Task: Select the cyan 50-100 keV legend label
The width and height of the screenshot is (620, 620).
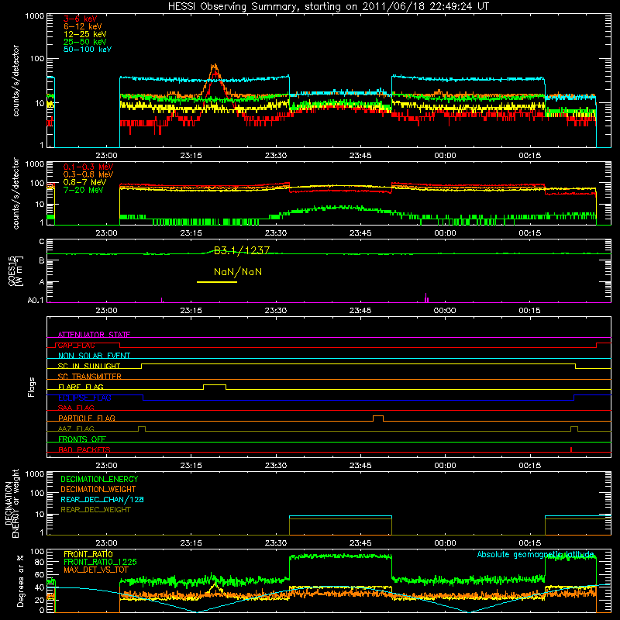Action: [88, 50]
